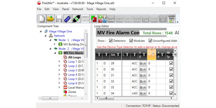This screenshot has width=216, height=108.
Task: Open the dropdown in address 34 row
Action: 143,93
